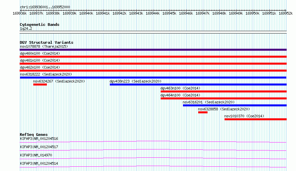Open the nsv6316201 (Sedlazeck2020) variant label
The image size is (296, 171).
pyautogui.click(x=209, y=102)
